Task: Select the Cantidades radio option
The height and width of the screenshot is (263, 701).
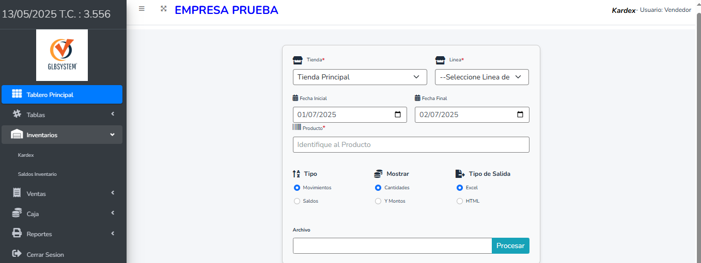Action: pos(378,188)
